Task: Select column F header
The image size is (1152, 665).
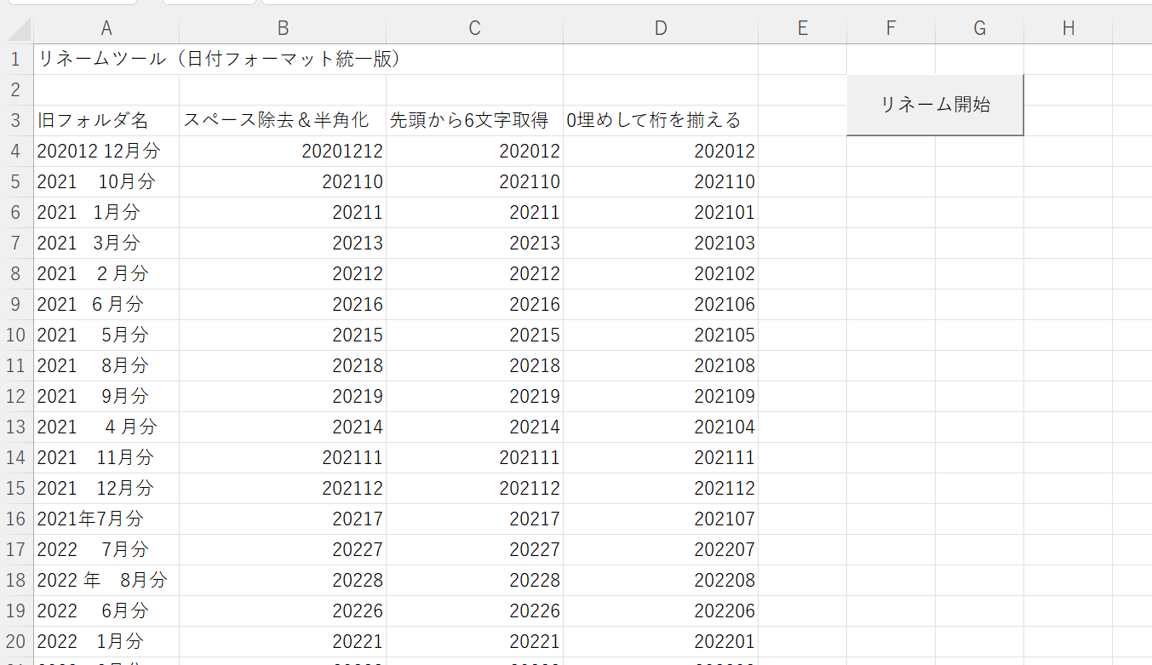Action: point(891,28)
